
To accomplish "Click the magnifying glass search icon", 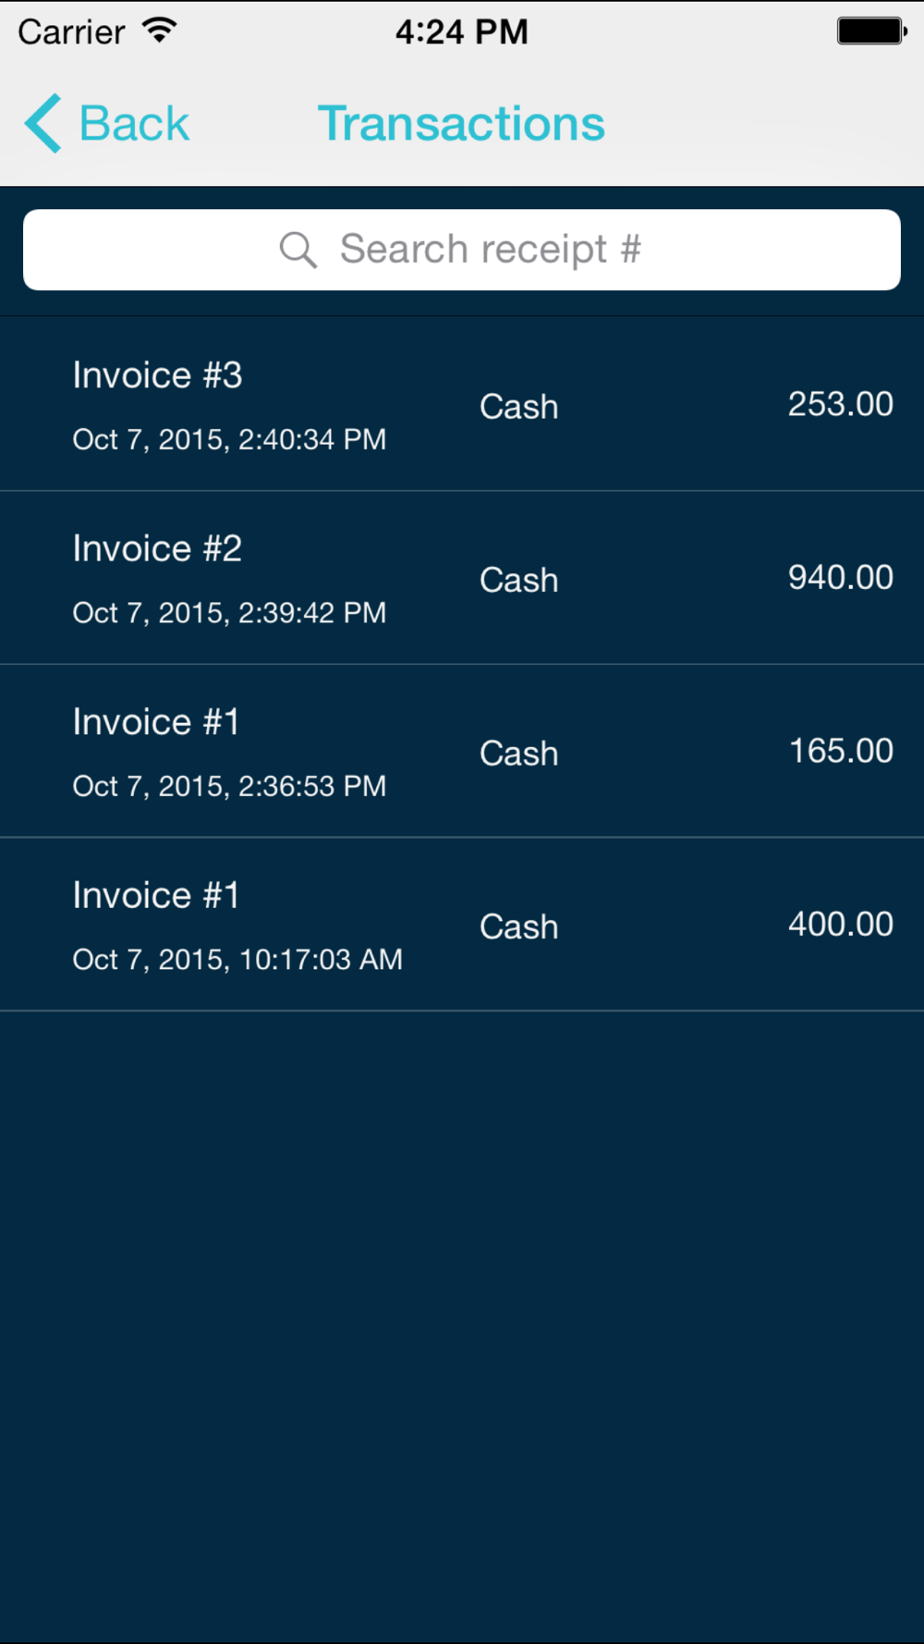I will pos(298,250).
